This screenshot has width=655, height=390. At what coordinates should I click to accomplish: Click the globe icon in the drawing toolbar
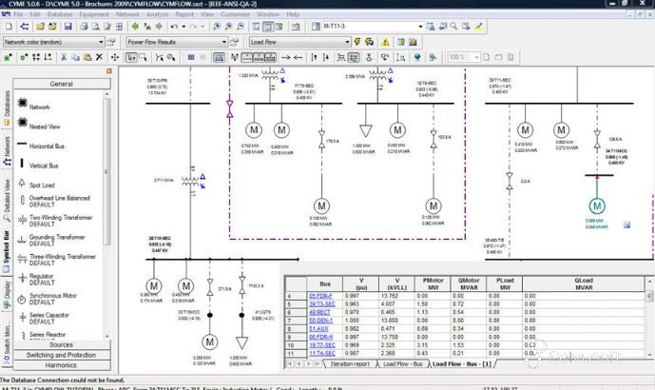point(417,57)
